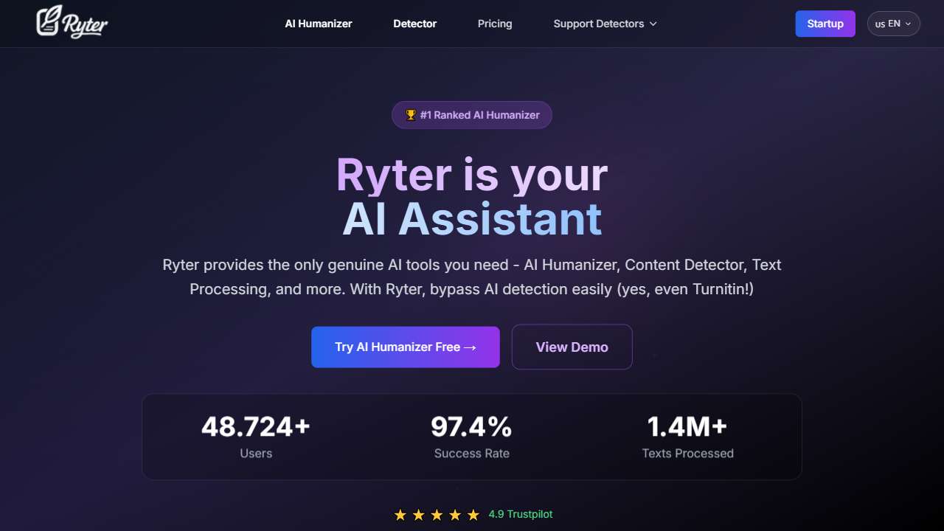This screenshot has width=944, height=531.
Task: Expand the Support Detectors dropdown
Action: coord(599,24)
